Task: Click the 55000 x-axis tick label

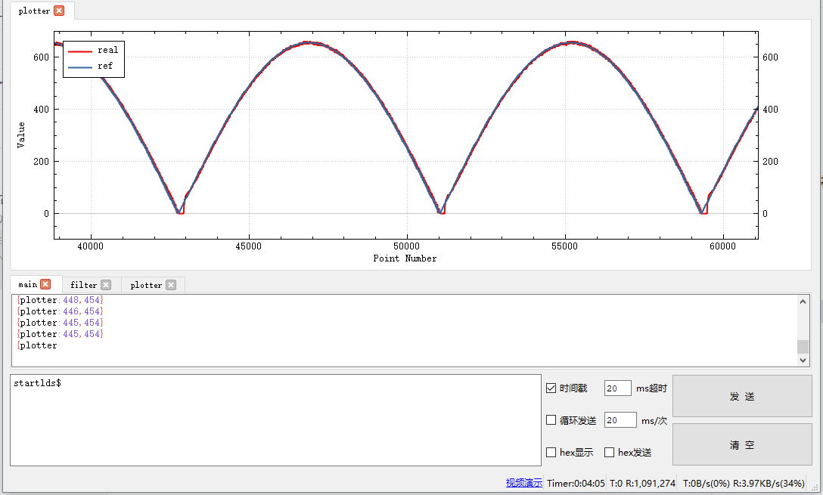Action: tap(565, 246)
